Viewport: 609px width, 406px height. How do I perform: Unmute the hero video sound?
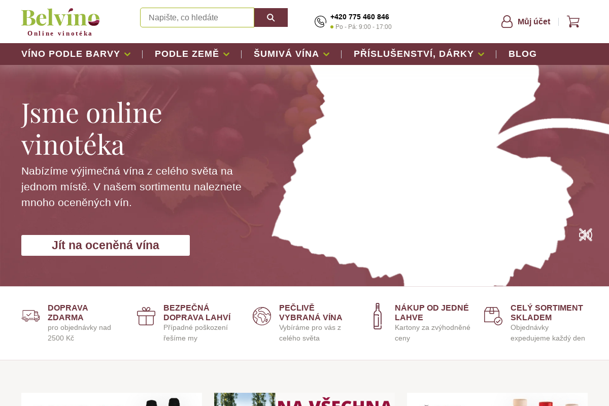586,234
